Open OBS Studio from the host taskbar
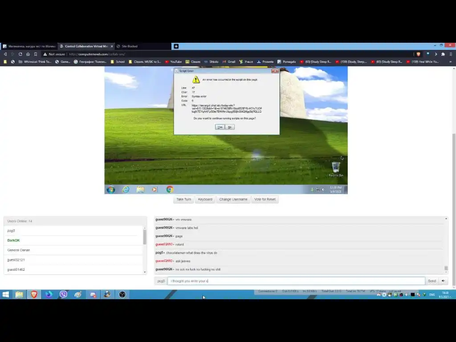Viewport: 456px width, 342px height. [122, 294]
